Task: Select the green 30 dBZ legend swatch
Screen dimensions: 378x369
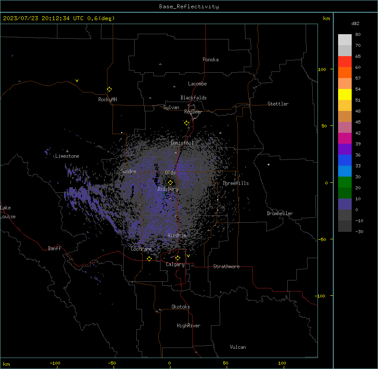Action: [345, 182]
